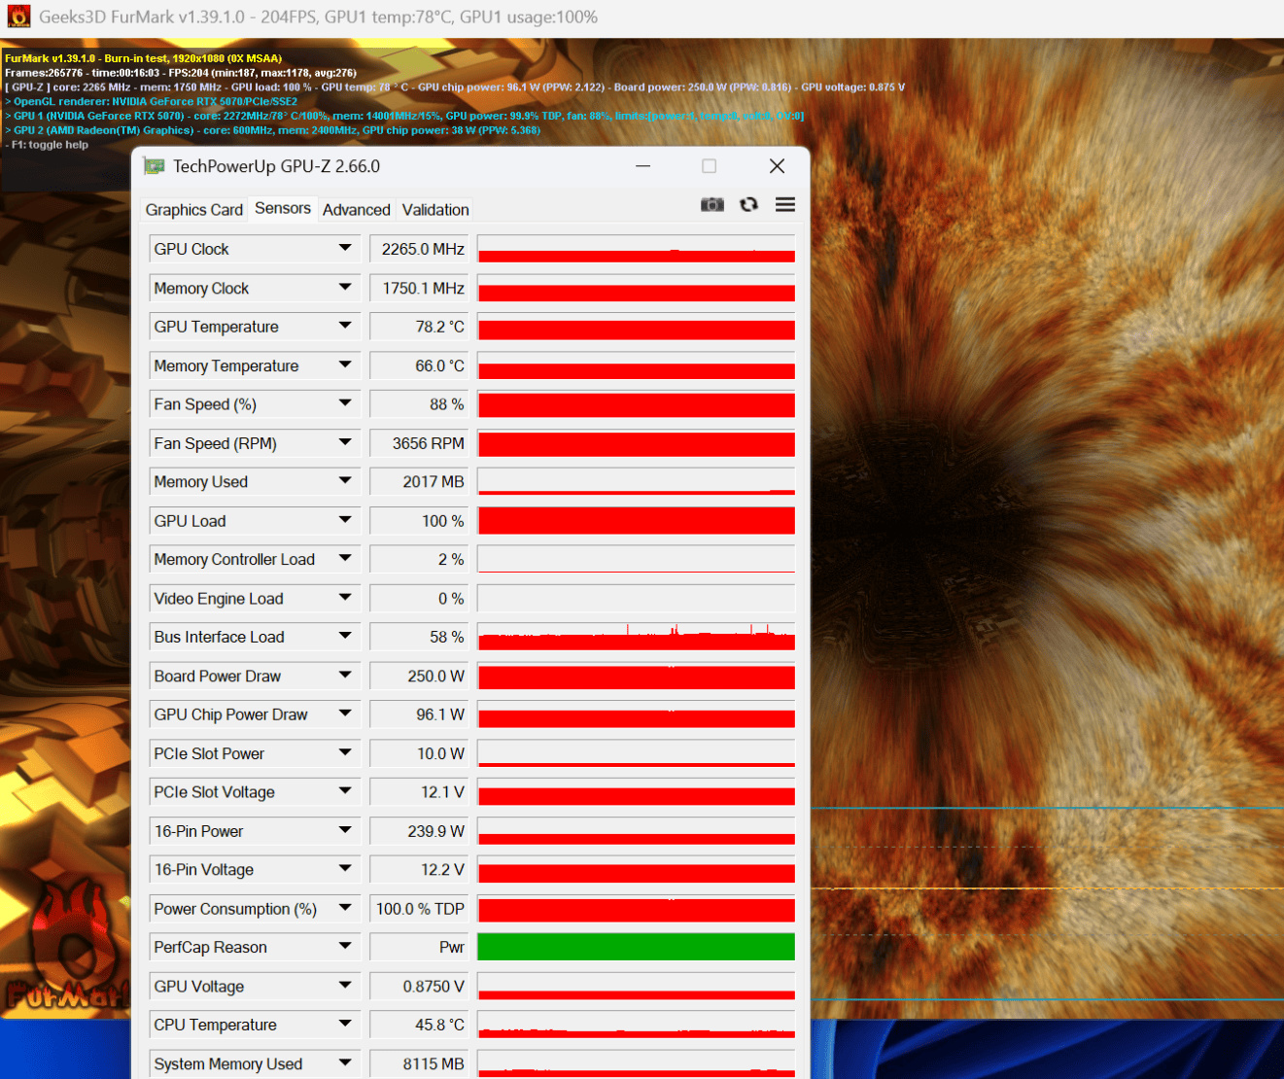Viewport: 1284px width, 1079px height.
Task: Click the green PerfCap Reason graph bar
Action: click(637, 947)
